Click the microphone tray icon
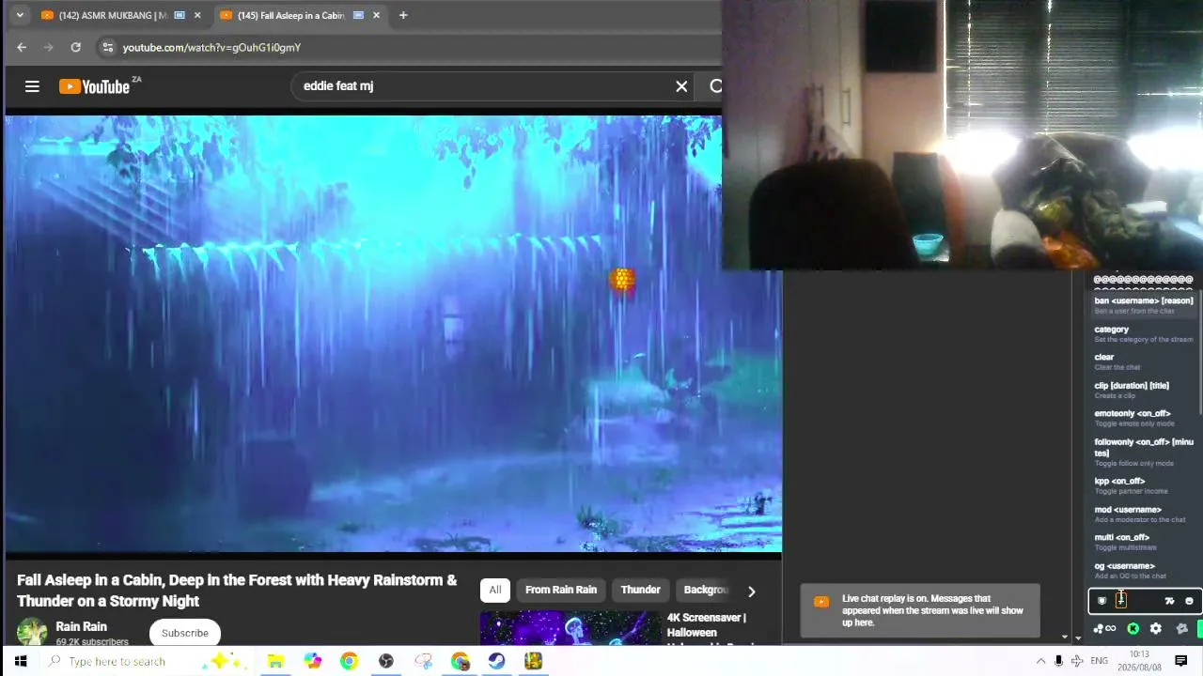This screenshot has height=676, width=1203. [1058, 661]
